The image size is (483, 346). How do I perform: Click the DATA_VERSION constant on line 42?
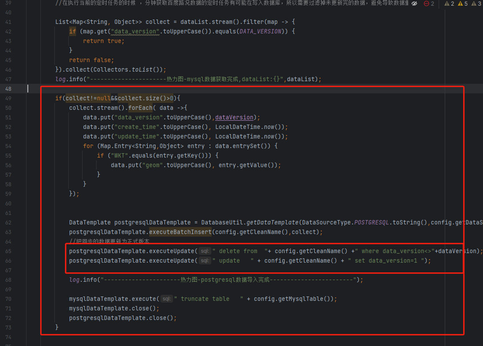point(260,31)
